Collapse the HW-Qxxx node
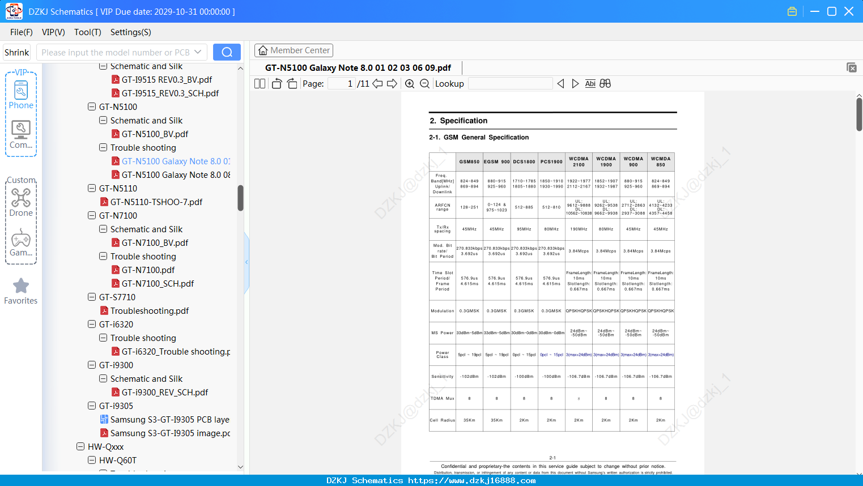 tap(80, 446)
